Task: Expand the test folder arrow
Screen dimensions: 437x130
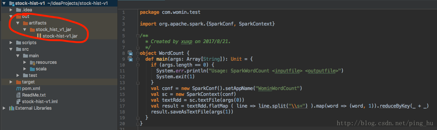Action: [18, 75]
